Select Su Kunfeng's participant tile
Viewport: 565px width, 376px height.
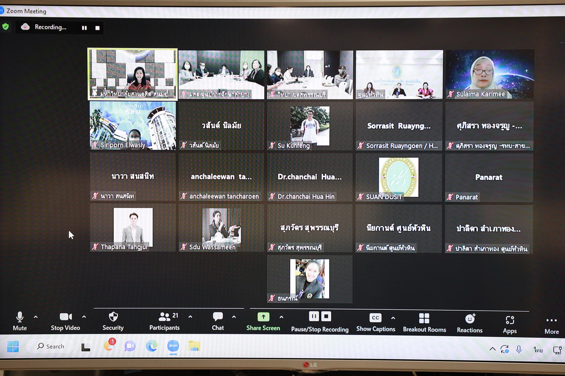tap(310, 126)
